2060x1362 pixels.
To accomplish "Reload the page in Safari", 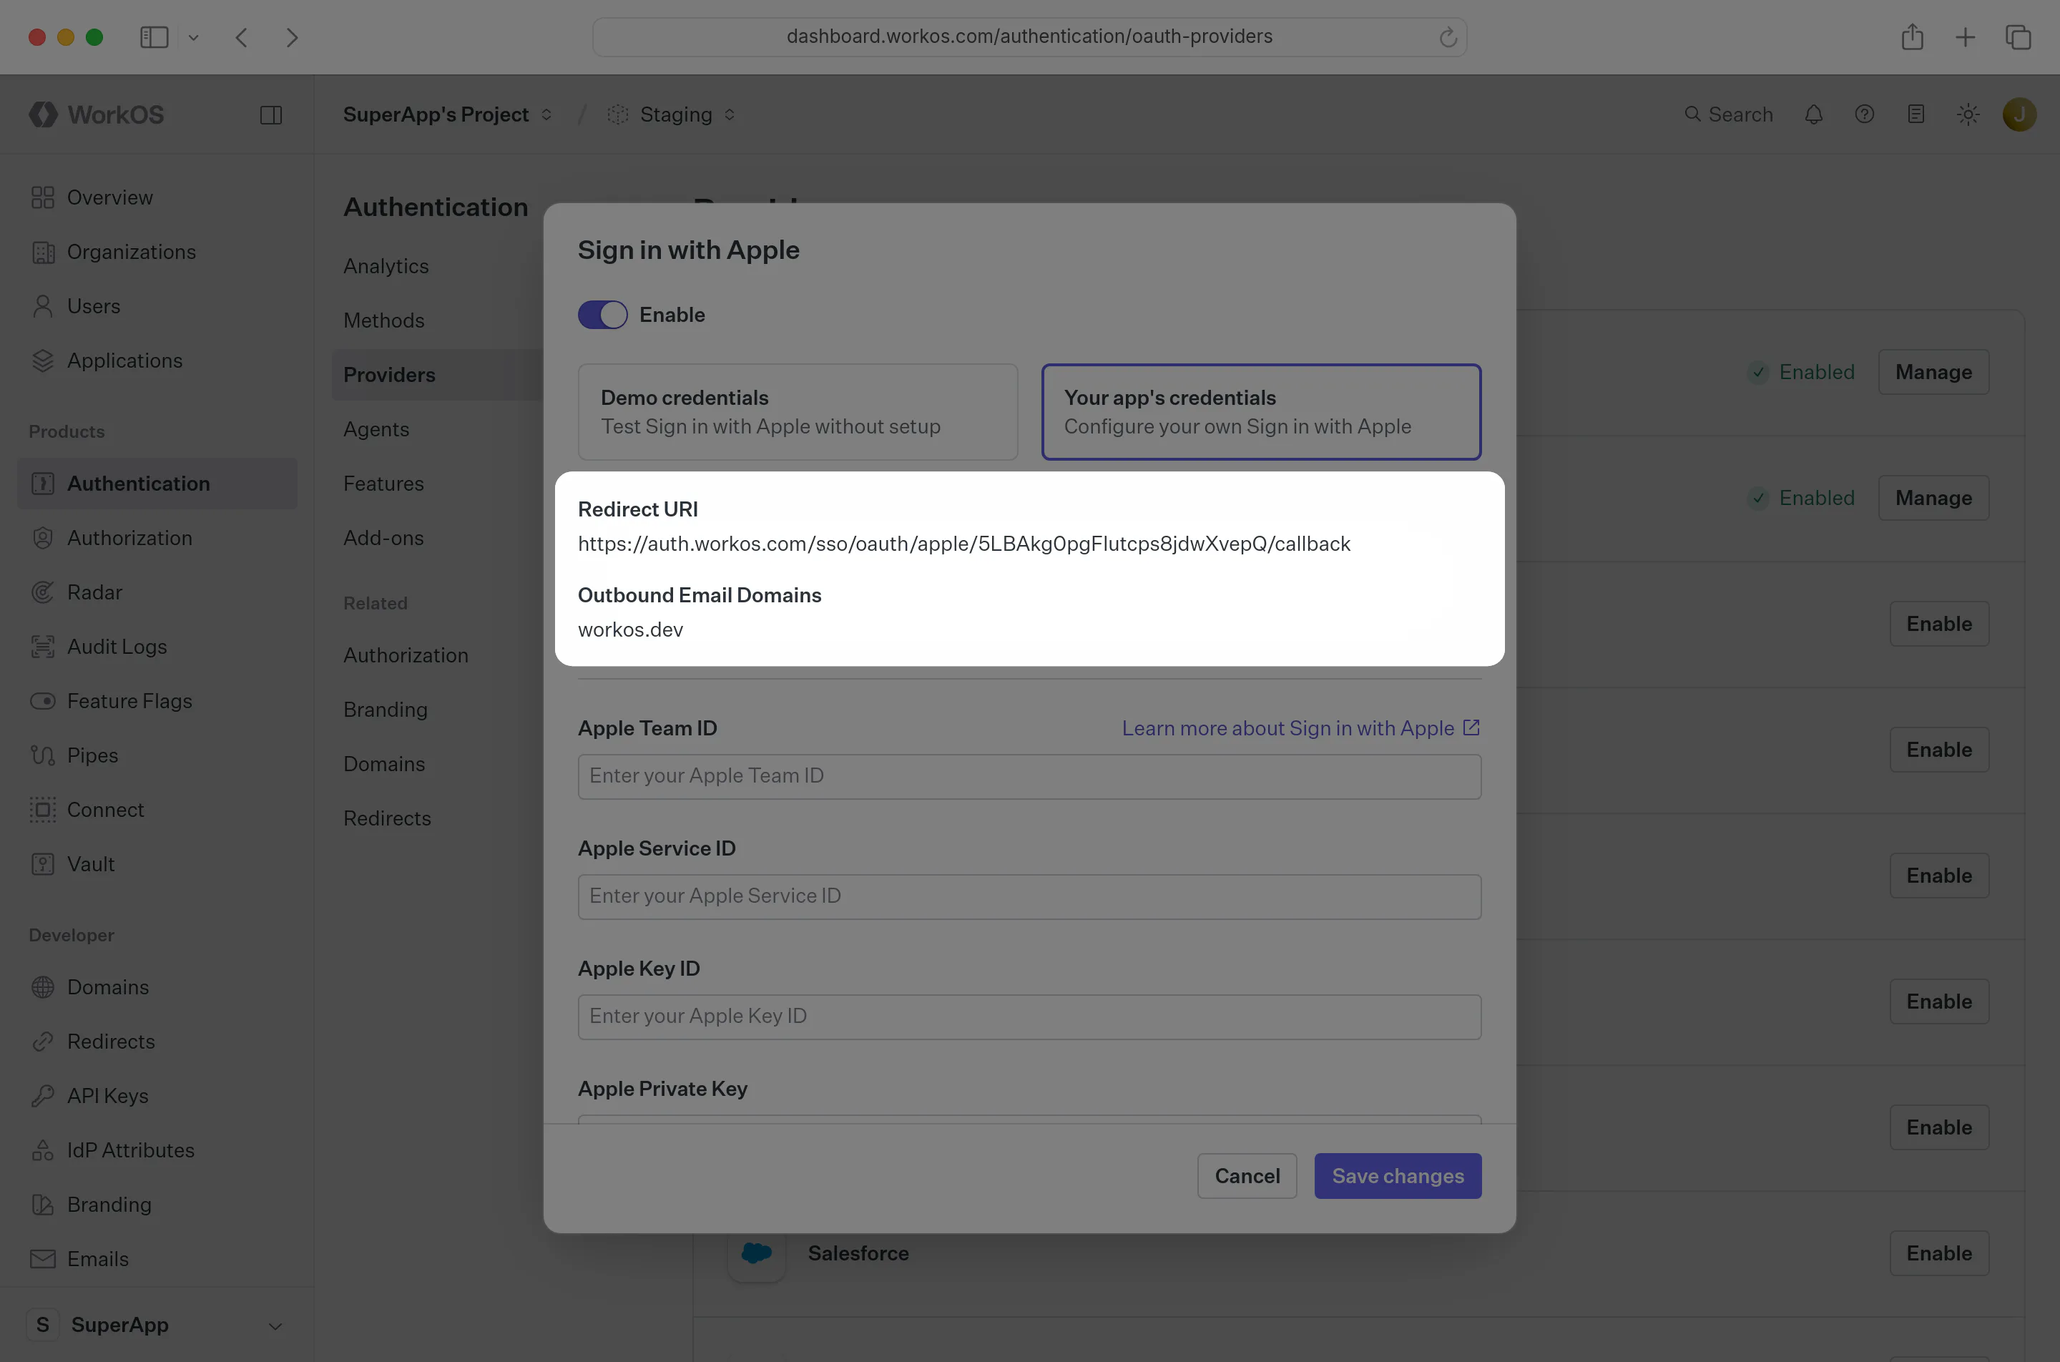I will click(1447, 37).
